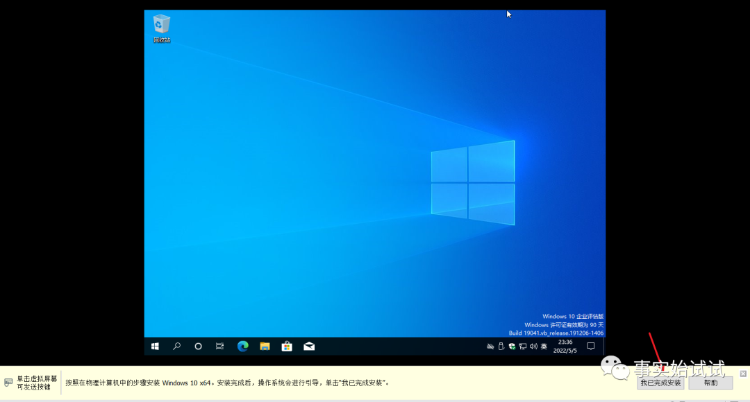The height and width of the screenshot is (402, 750).
Task: Open network status tray icon
Action: click(x=522, y=347)
